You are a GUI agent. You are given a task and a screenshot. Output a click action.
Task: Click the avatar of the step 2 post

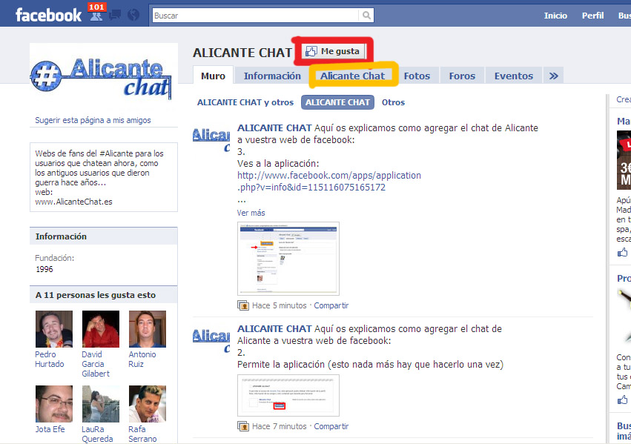(211, 342)
